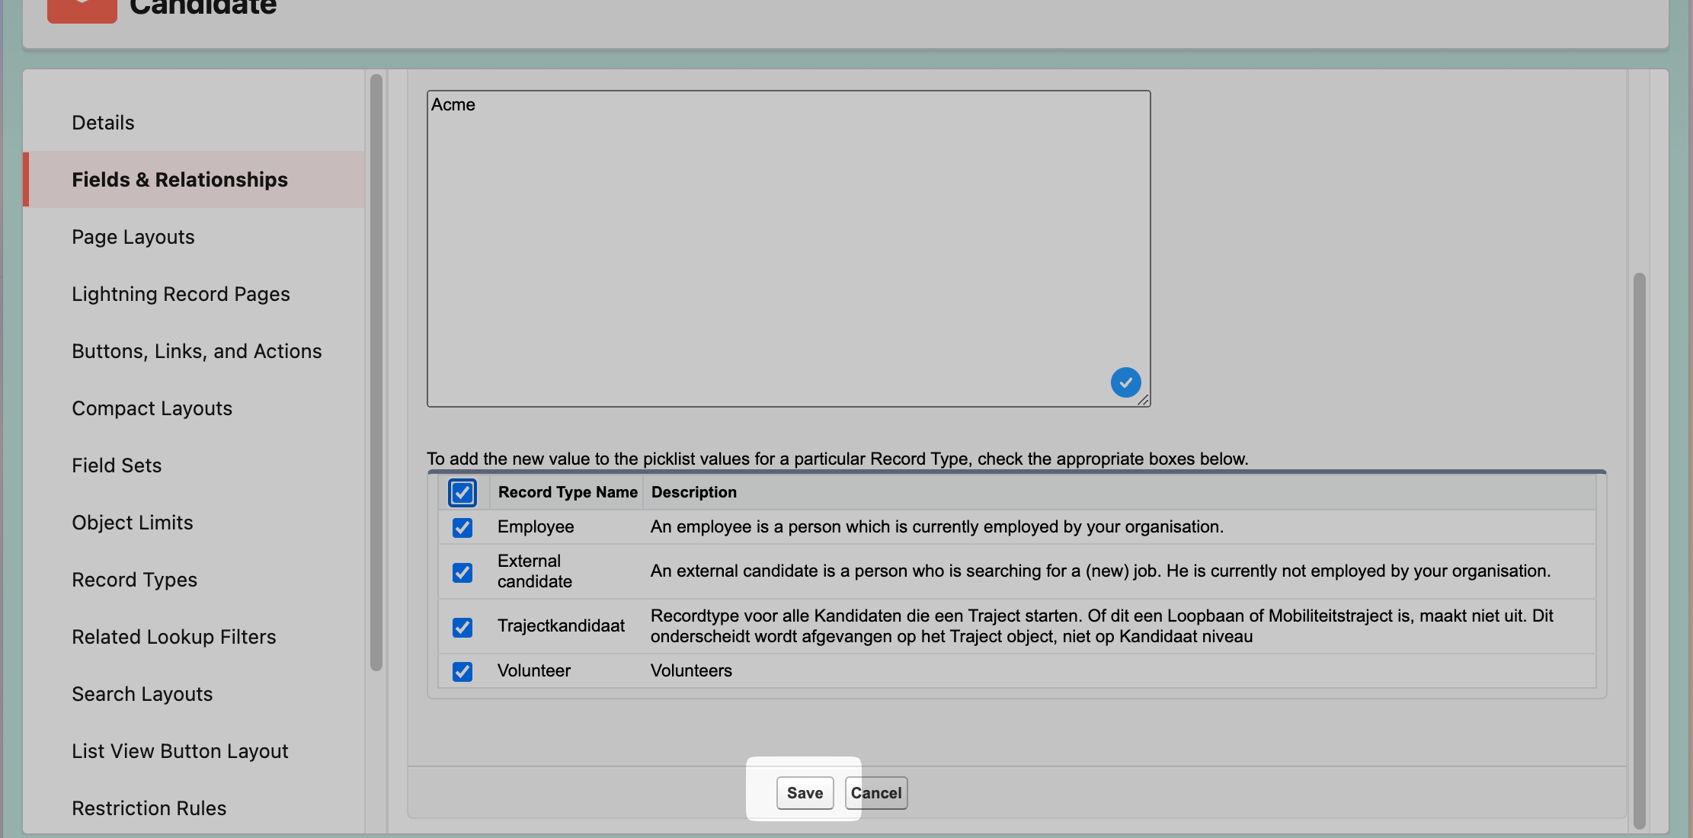
Task: Open Record Types in sidebar
Action: pyautogui.click(x=134, y=580)
